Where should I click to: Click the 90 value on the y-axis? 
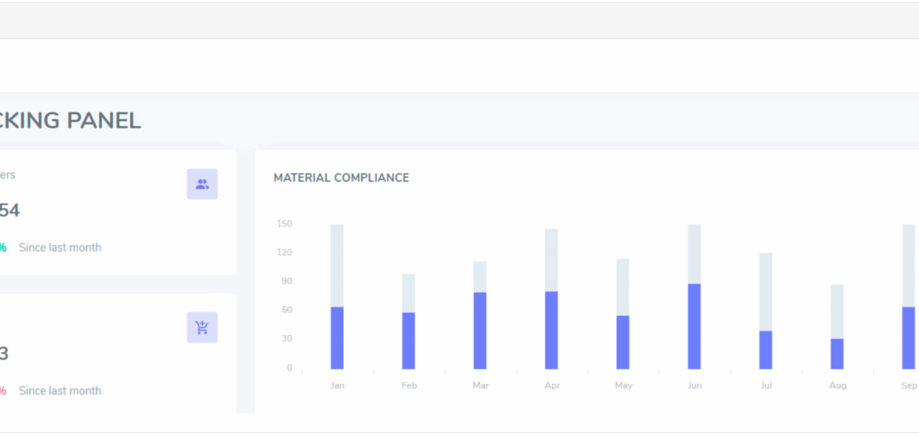[287, 281]
